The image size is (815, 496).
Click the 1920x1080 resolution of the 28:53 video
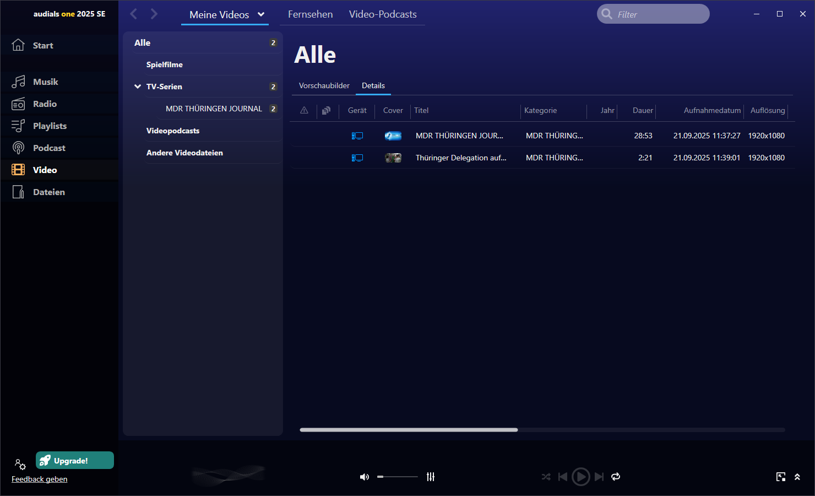(x=766, y=136)
